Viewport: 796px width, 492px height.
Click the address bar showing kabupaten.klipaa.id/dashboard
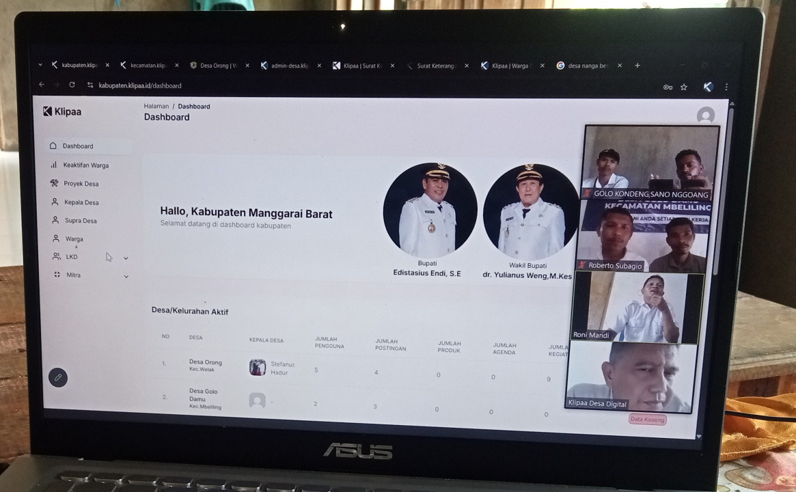[x=140, y=85]
